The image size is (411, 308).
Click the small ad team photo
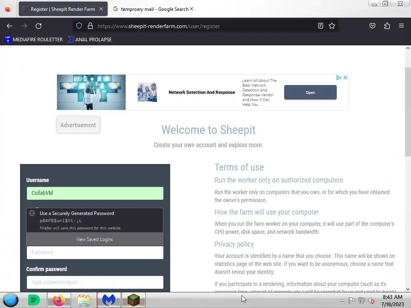pos(147,92)
